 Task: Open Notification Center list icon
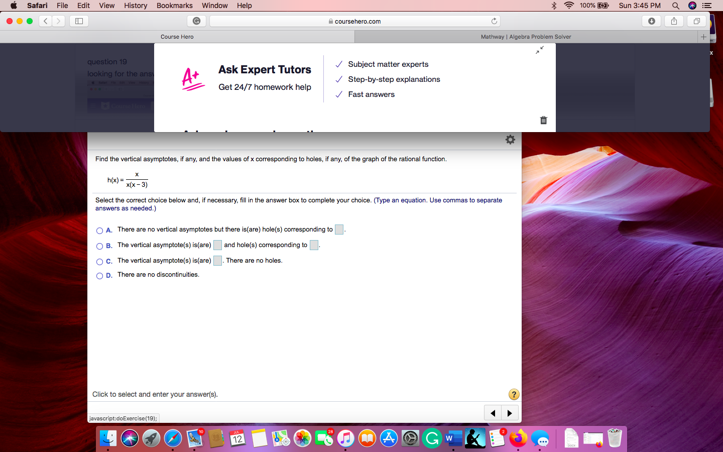pos(707,6)
